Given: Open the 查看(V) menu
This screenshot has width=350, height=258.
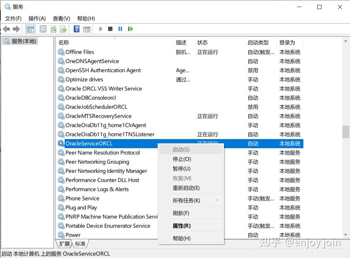Looking at the screenshot, I should [x=61, y=18].
